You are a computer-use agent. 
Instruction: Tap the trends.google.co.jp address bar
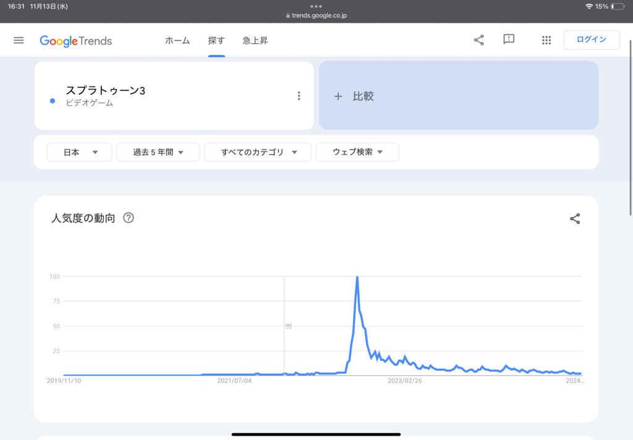tap(316, 15)
